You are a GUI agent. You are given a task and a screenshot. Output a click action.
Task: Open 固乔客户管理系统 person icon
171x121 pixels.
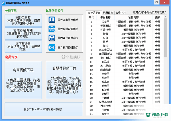[x=52, y=38]
